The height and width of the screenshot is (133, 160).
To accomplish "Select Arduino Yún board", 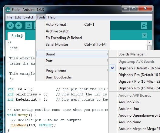I will pyautogui.click(x=134, y=102).
